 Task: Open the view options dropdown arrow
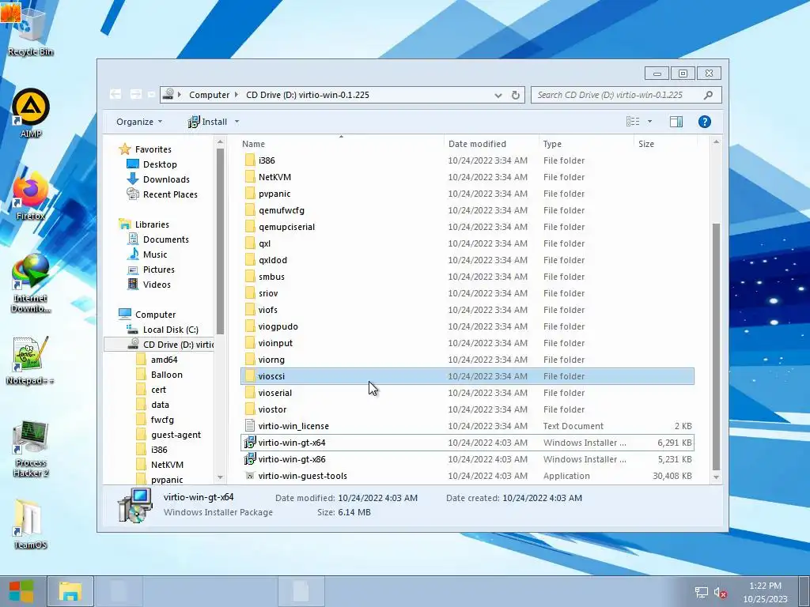coord(649,121)
